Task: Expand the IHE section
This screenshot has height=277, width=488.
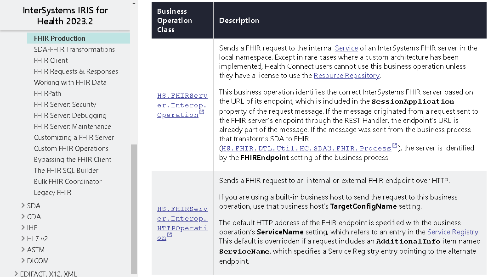Action: pyautogui.click(x=23, y=227)
